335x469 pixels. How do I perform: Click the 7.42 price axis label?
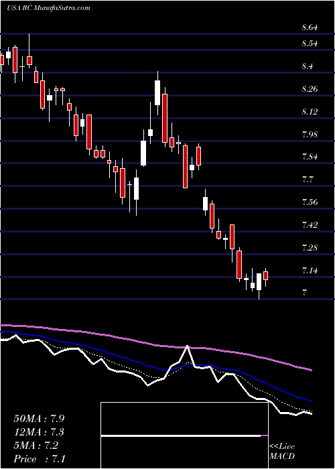(310, 225)
